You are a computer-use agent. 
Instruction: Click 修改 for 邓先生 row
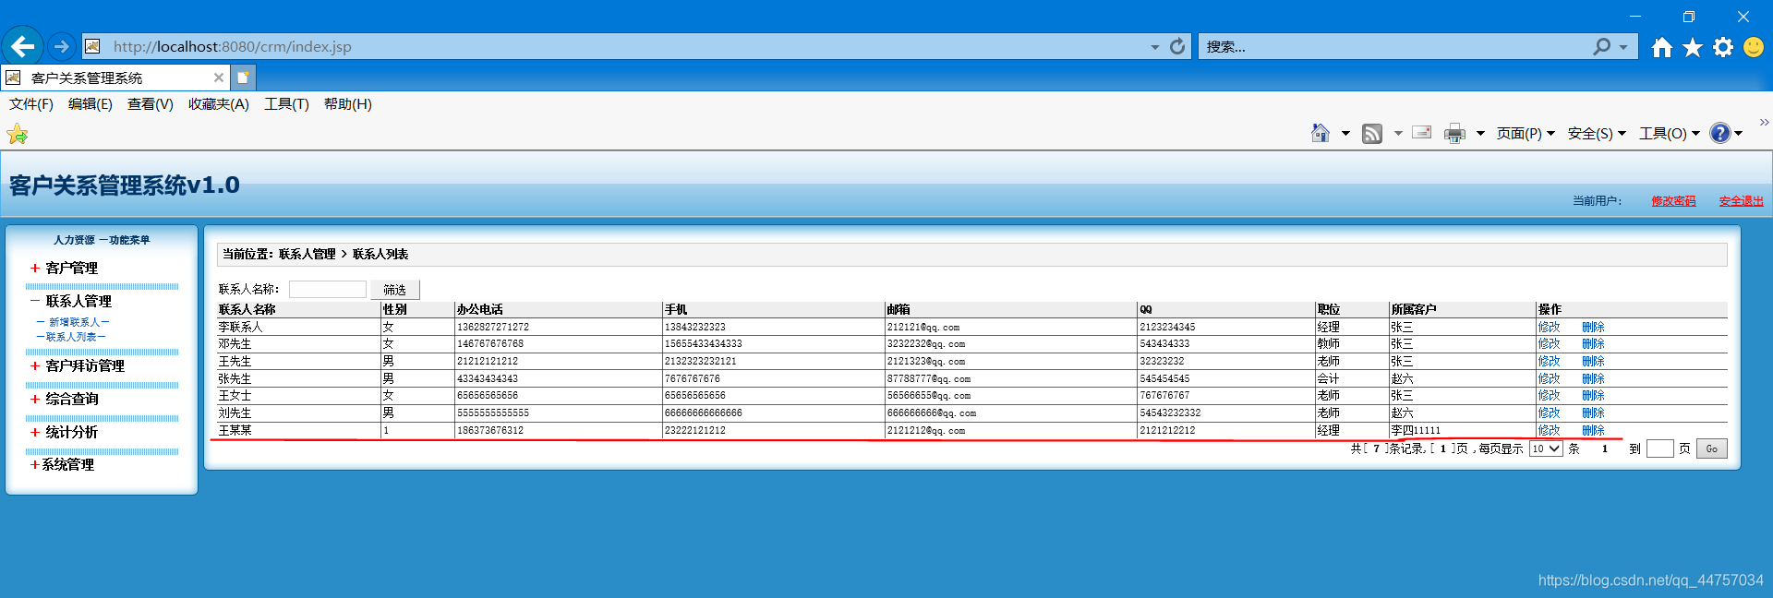[1550, 344]
